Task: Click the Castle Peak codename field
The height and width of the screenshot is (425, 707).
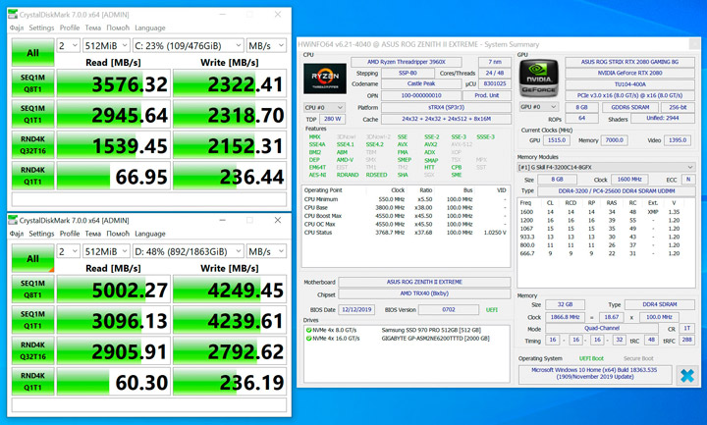Action: pos(421,83)
